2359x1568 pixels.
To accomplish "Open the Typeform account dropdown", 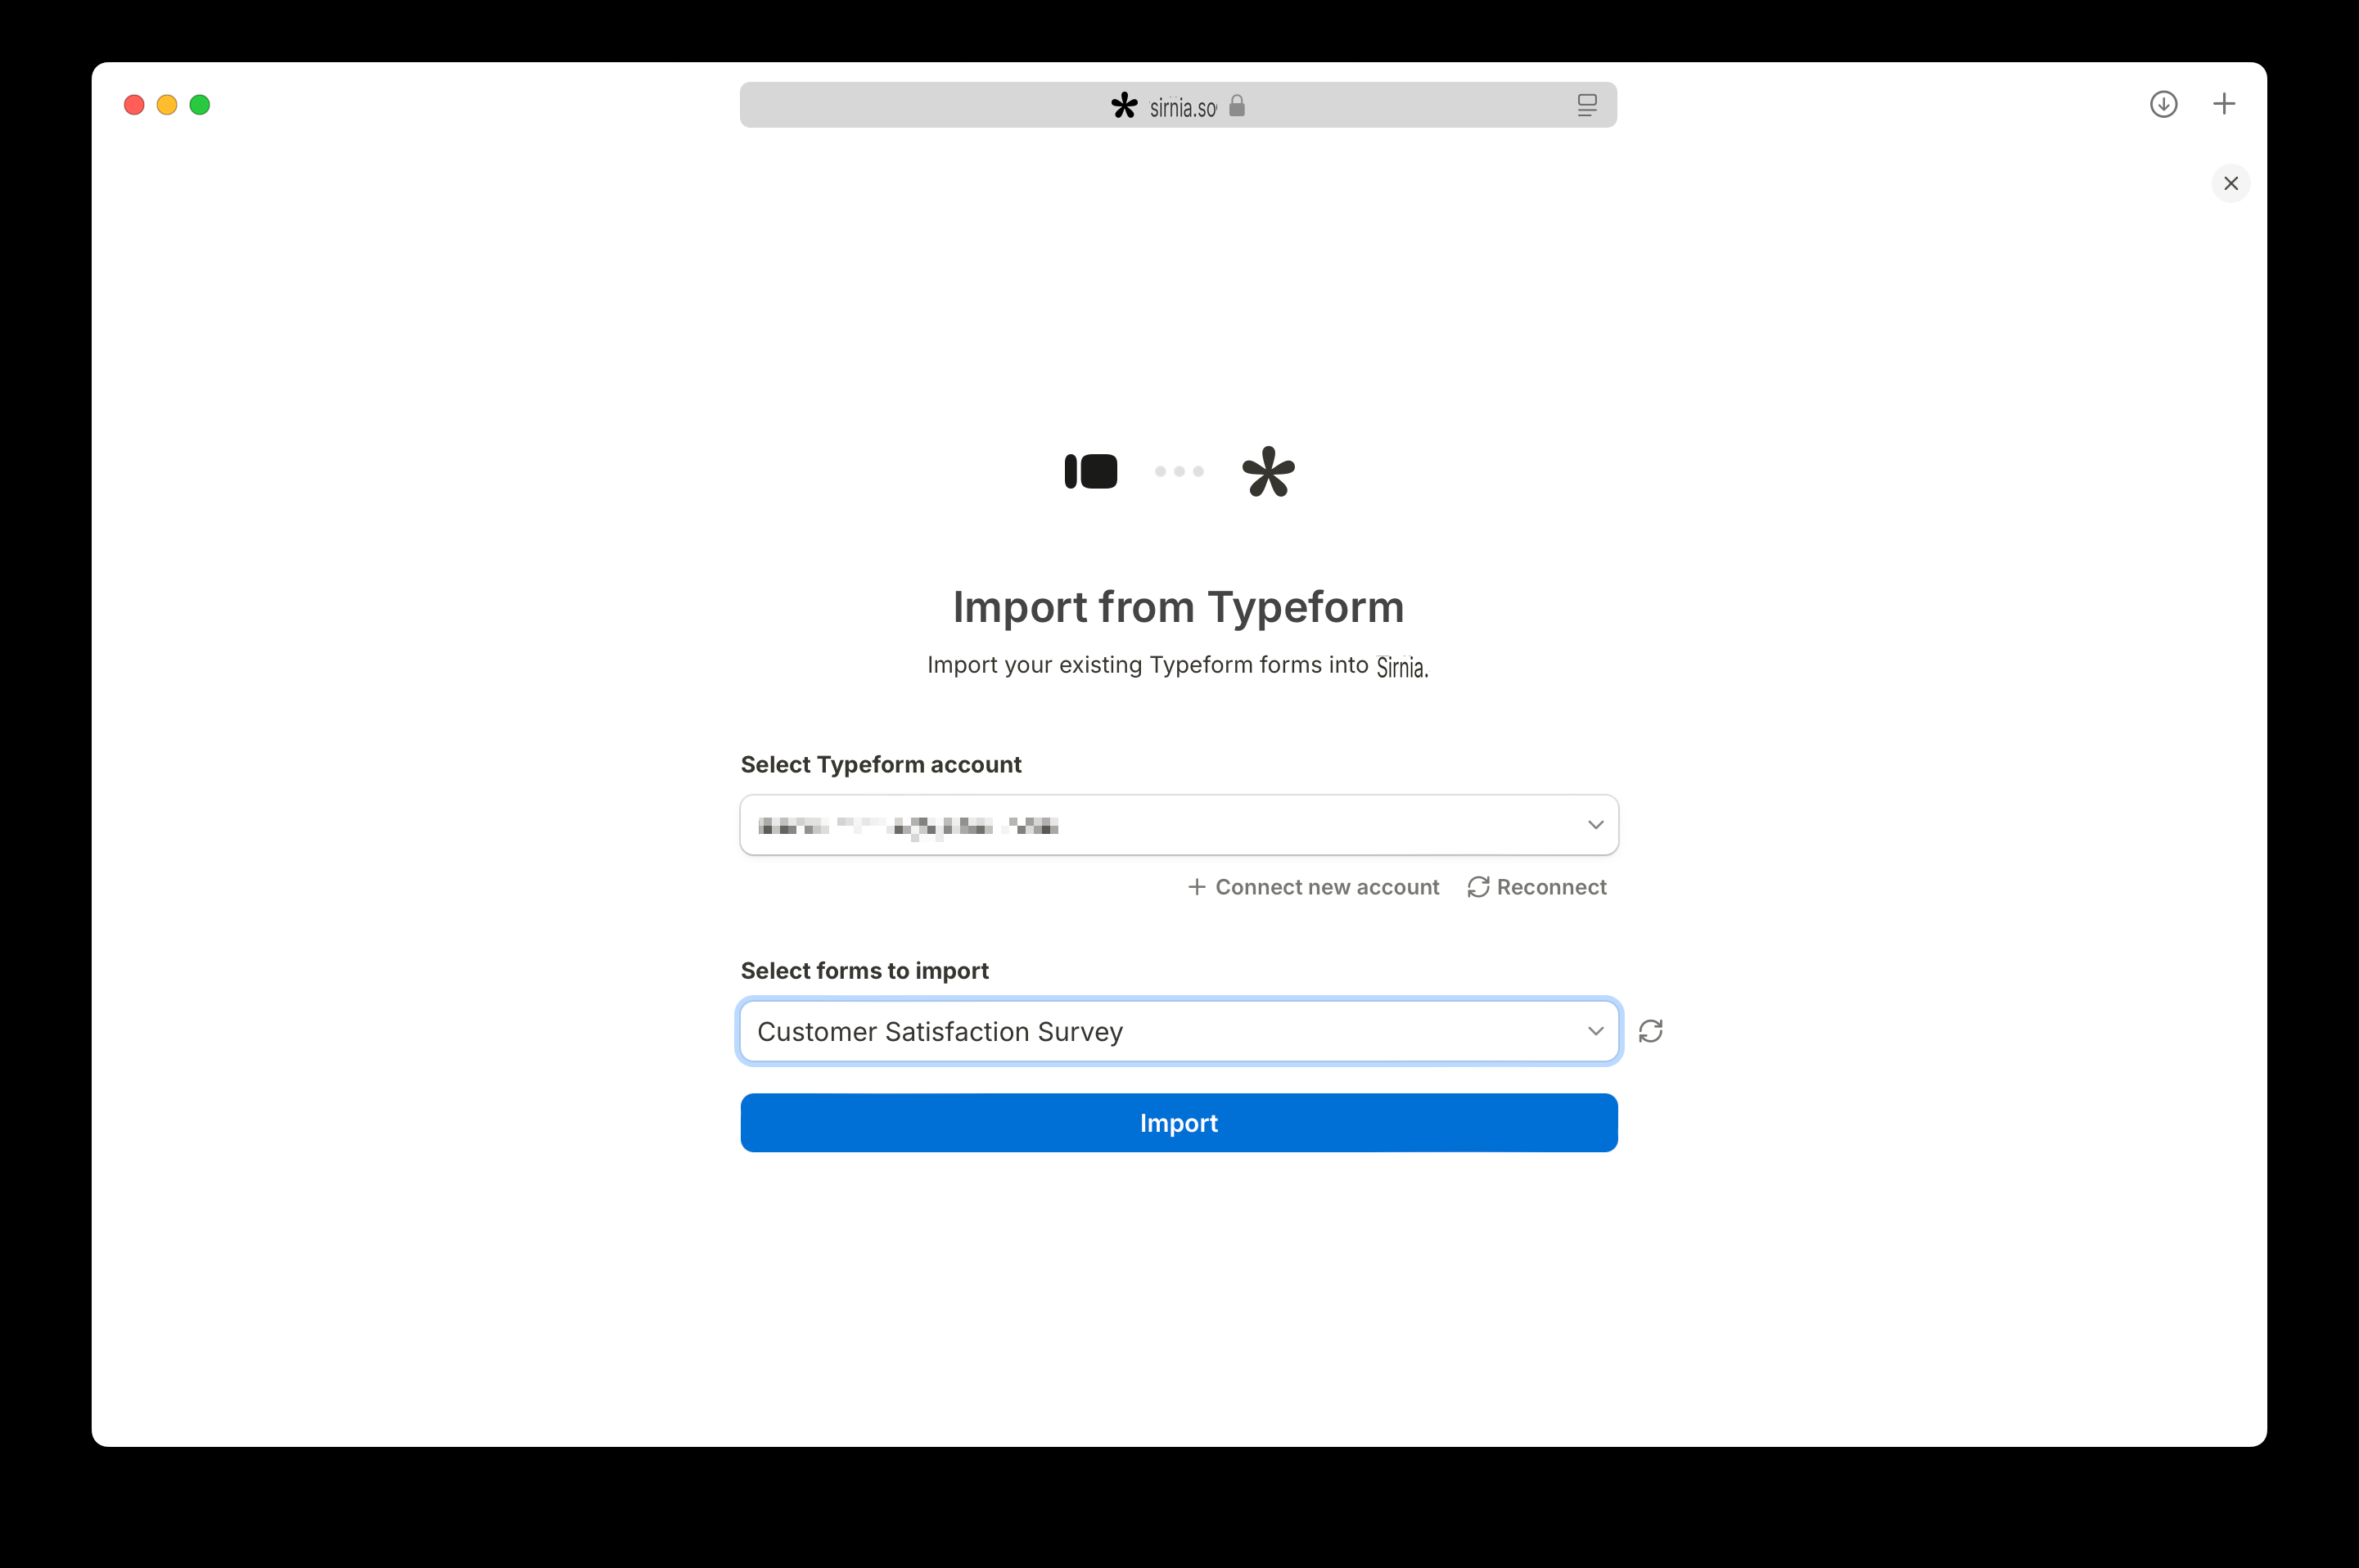I will click(x=1179, y=825).
